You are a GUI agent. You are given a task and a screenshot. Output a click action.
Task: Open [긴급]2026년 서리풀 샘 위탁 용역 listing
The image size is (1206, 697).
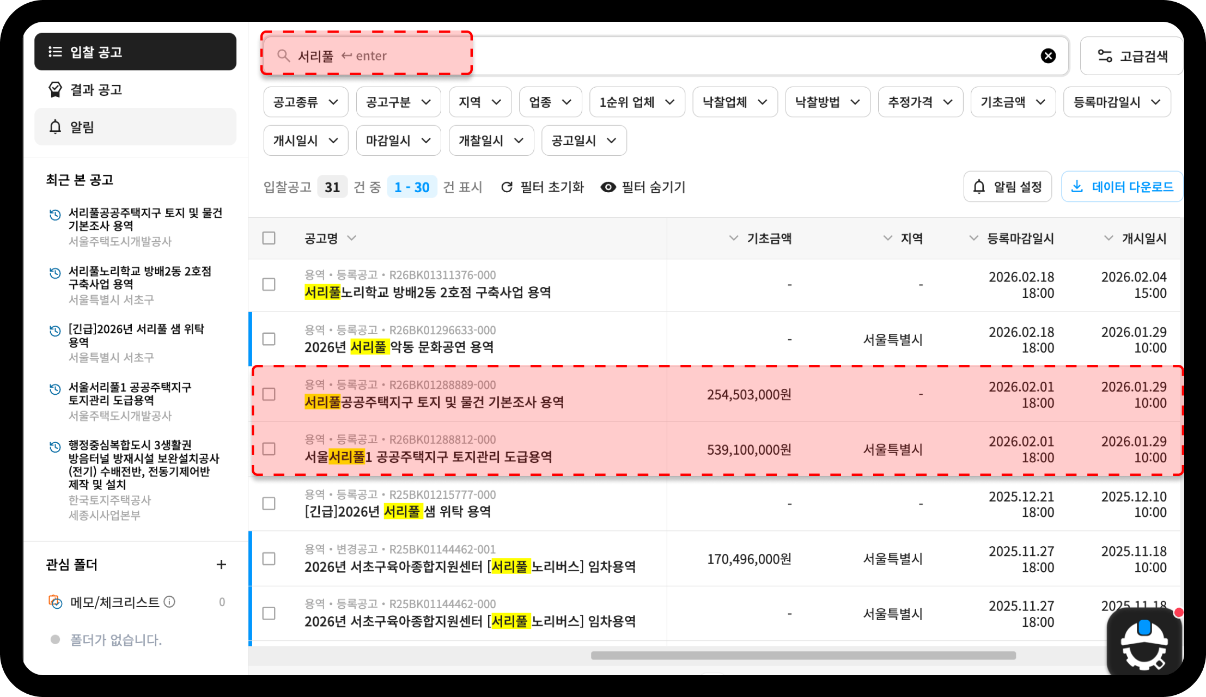point(398,511)
